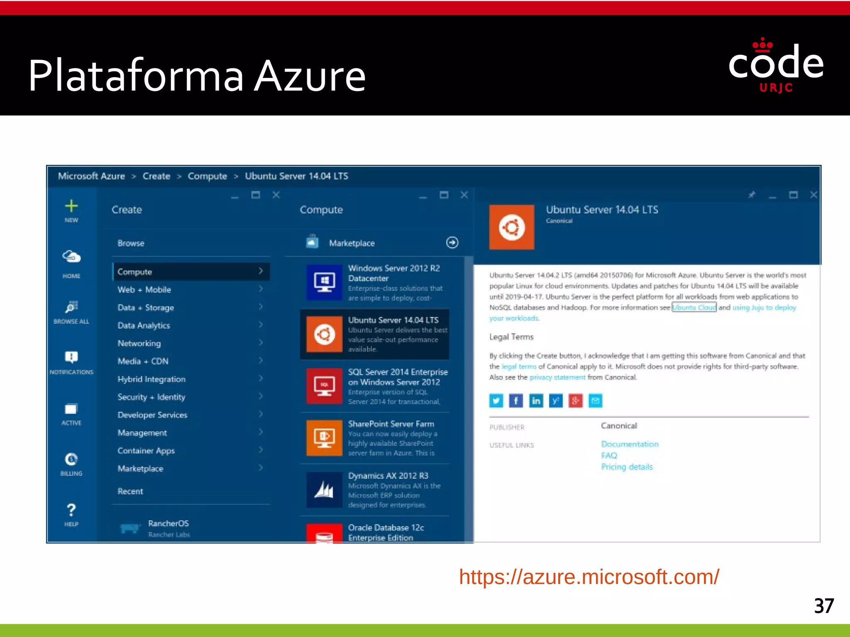Screen dimensions: 850x637
Task: Open the ACTIVE icon in sidebar
Action: [x=71, y=409]
